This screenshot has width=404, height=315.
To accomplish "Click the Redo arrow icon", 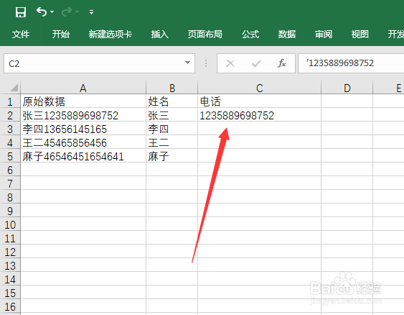I will [67, 12].
